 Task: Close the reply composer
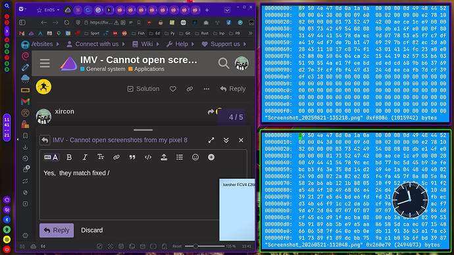pos(241,140)
